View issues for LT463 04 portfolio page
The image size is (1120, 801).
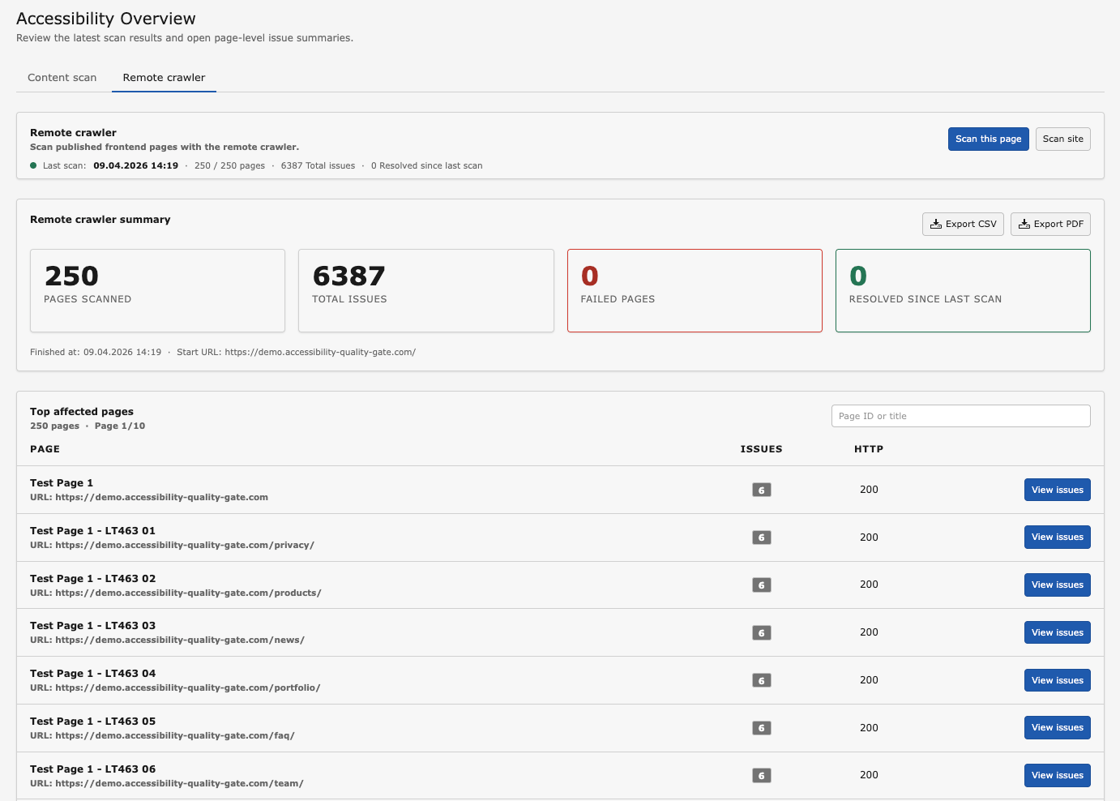click(1058, 680)
